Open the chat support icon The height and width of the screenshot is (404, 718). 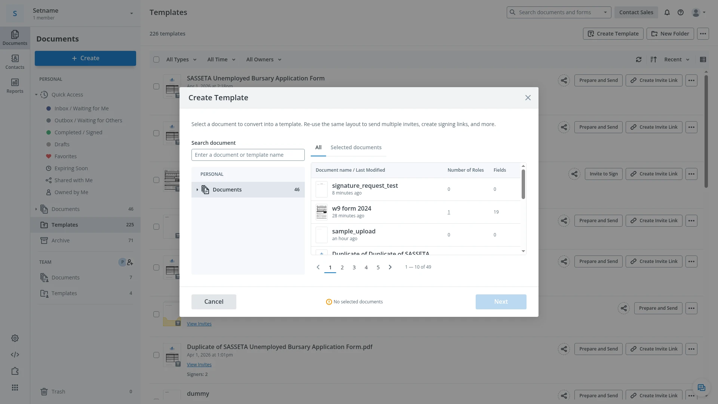(702, 388)
